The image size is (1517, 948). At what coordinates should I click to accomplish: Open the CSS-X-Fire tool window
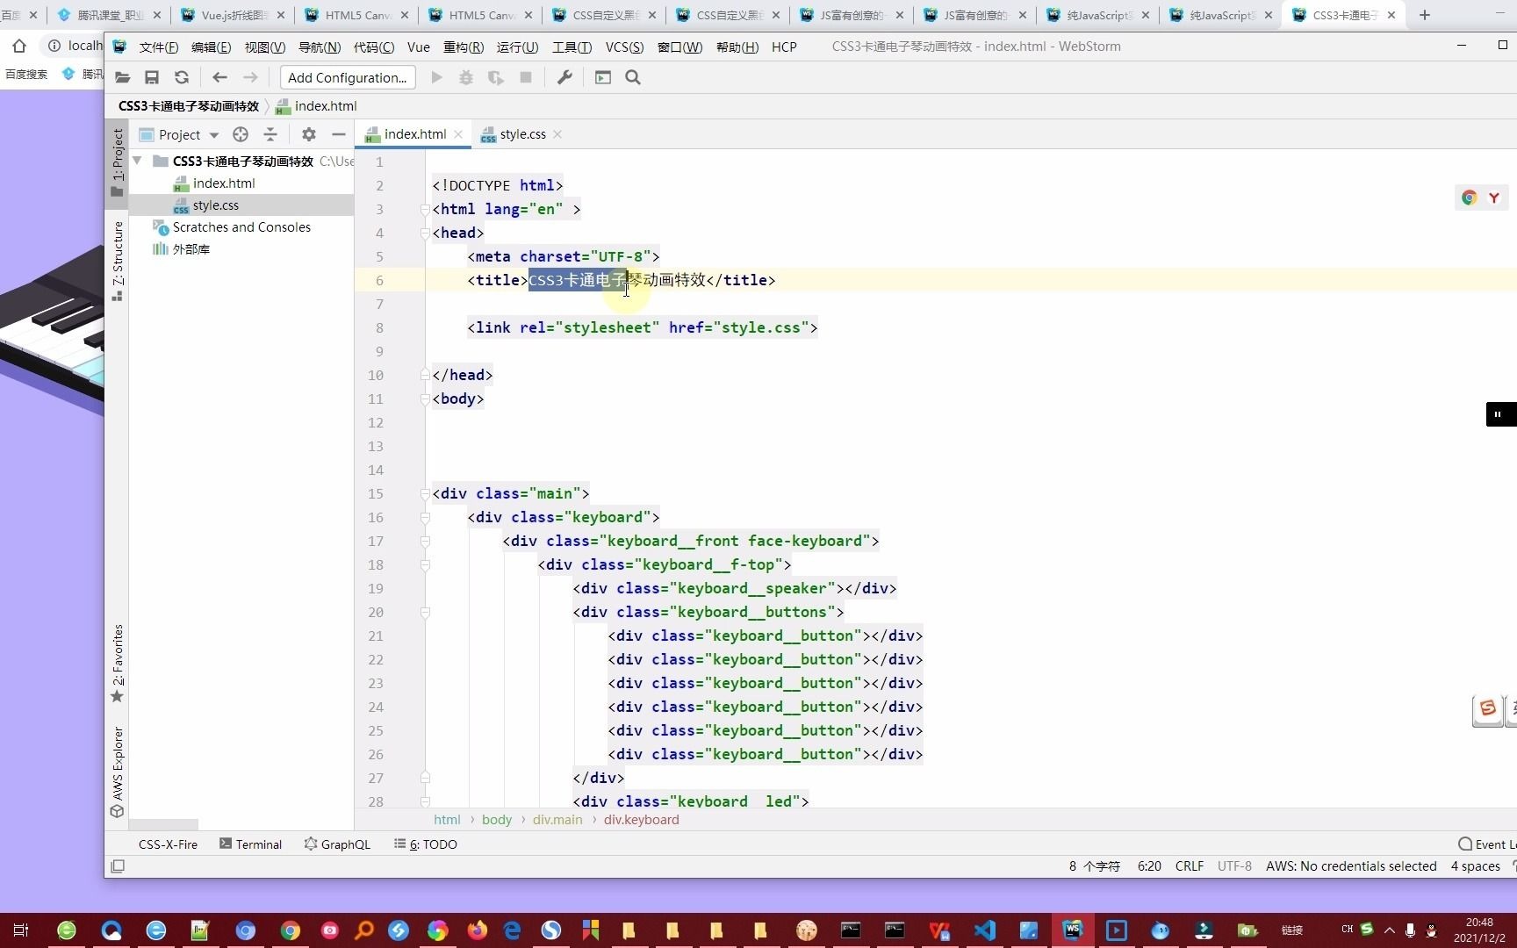pos(168,844)
